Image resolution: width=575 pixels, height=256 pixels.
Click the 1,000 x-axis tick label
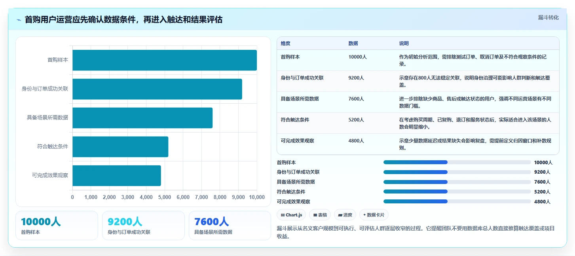click(x=91, y=197)
